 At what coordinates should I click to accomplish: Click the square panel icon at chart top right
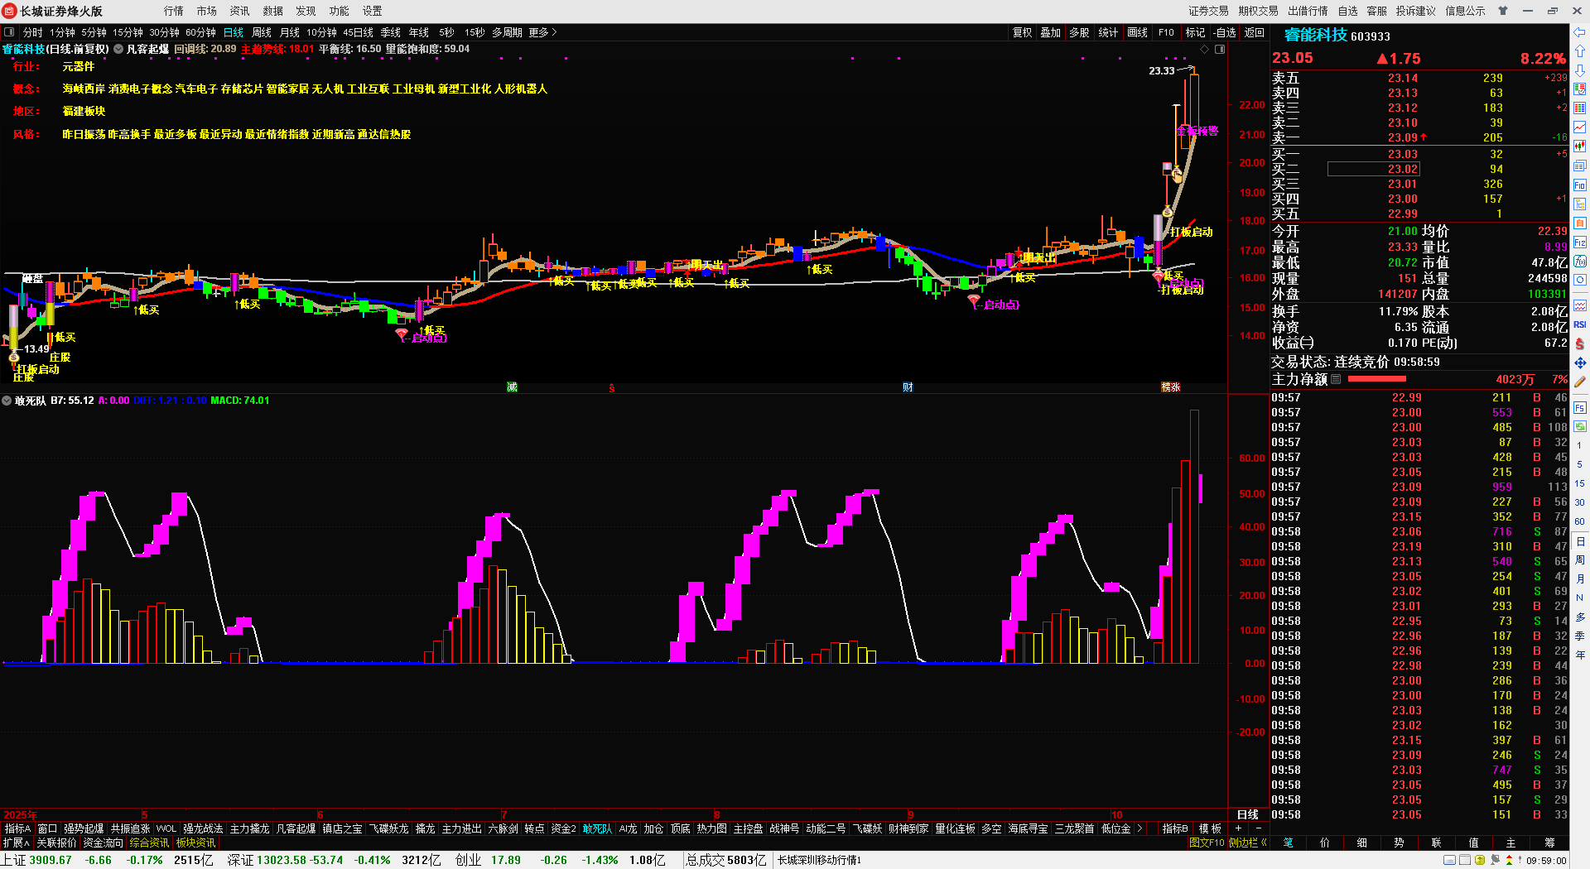[1220, 50]
